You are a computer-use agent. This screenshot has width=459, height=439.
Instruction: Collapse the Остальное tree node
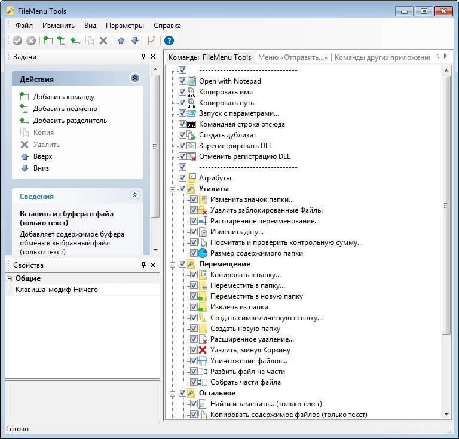point(172,394)
